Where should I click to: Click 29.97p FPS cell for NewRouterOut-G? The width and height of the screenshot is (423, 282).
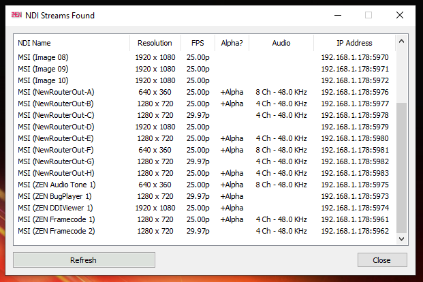[198, 161]
